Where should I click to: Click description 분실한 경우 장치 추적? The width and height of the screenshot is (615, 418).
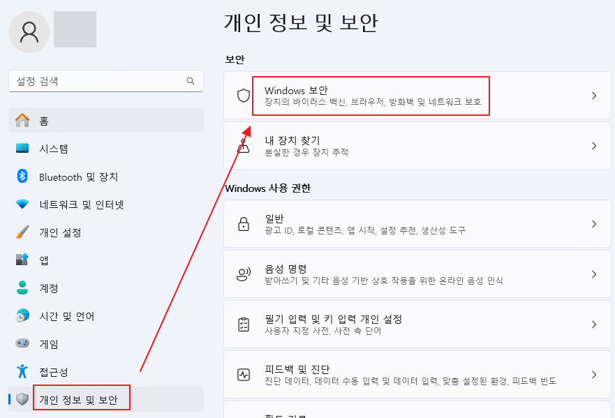point(306,152)
